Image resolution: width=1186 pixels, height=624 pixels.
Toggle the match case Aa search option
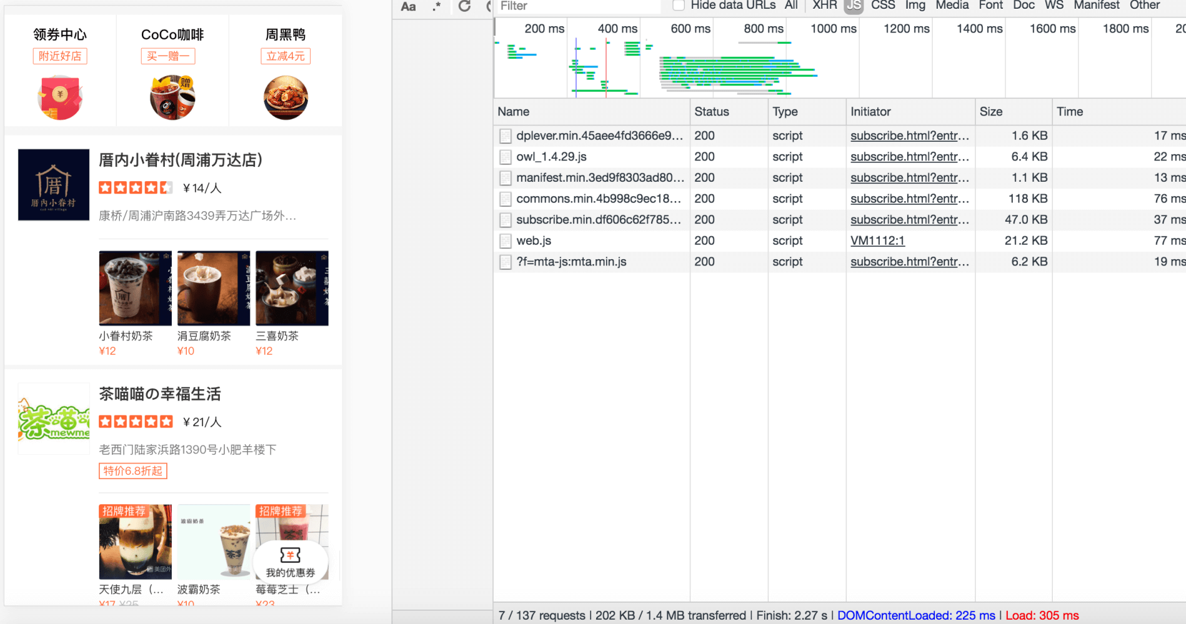[408, 7]
